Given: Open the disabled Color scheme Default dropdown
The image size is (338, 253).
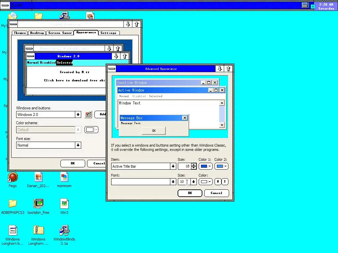Looking at the screenshot, I should [78, 130].
